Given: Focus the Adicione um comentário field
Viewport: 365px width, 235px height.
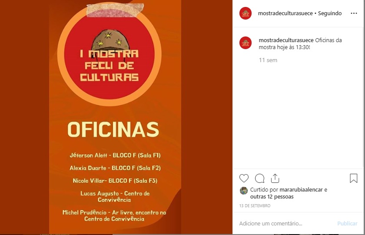Looking at the screenshot, I should tap(286, 223).
